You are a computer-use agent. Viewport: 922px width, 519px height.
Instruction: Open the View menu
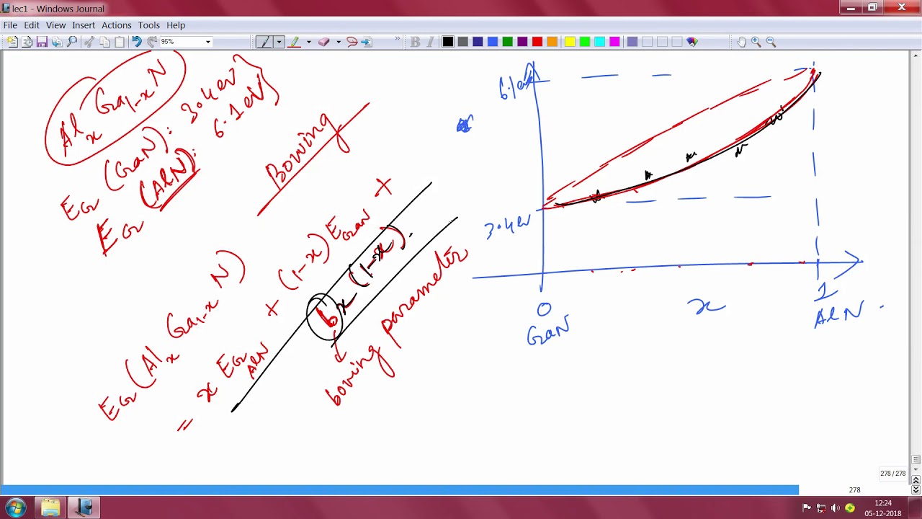coord(55,25)
